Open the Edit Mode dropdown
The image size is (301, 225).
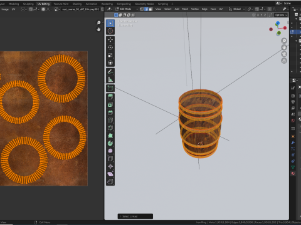point(127,9)
